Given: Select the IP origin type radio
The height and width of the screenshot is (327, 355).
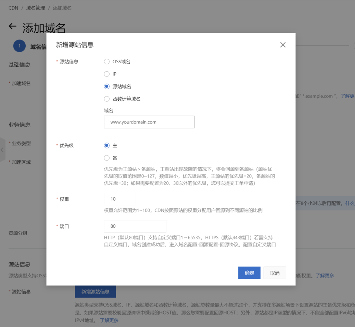Looking at the screenshot, I should click(x=107, y=74).
